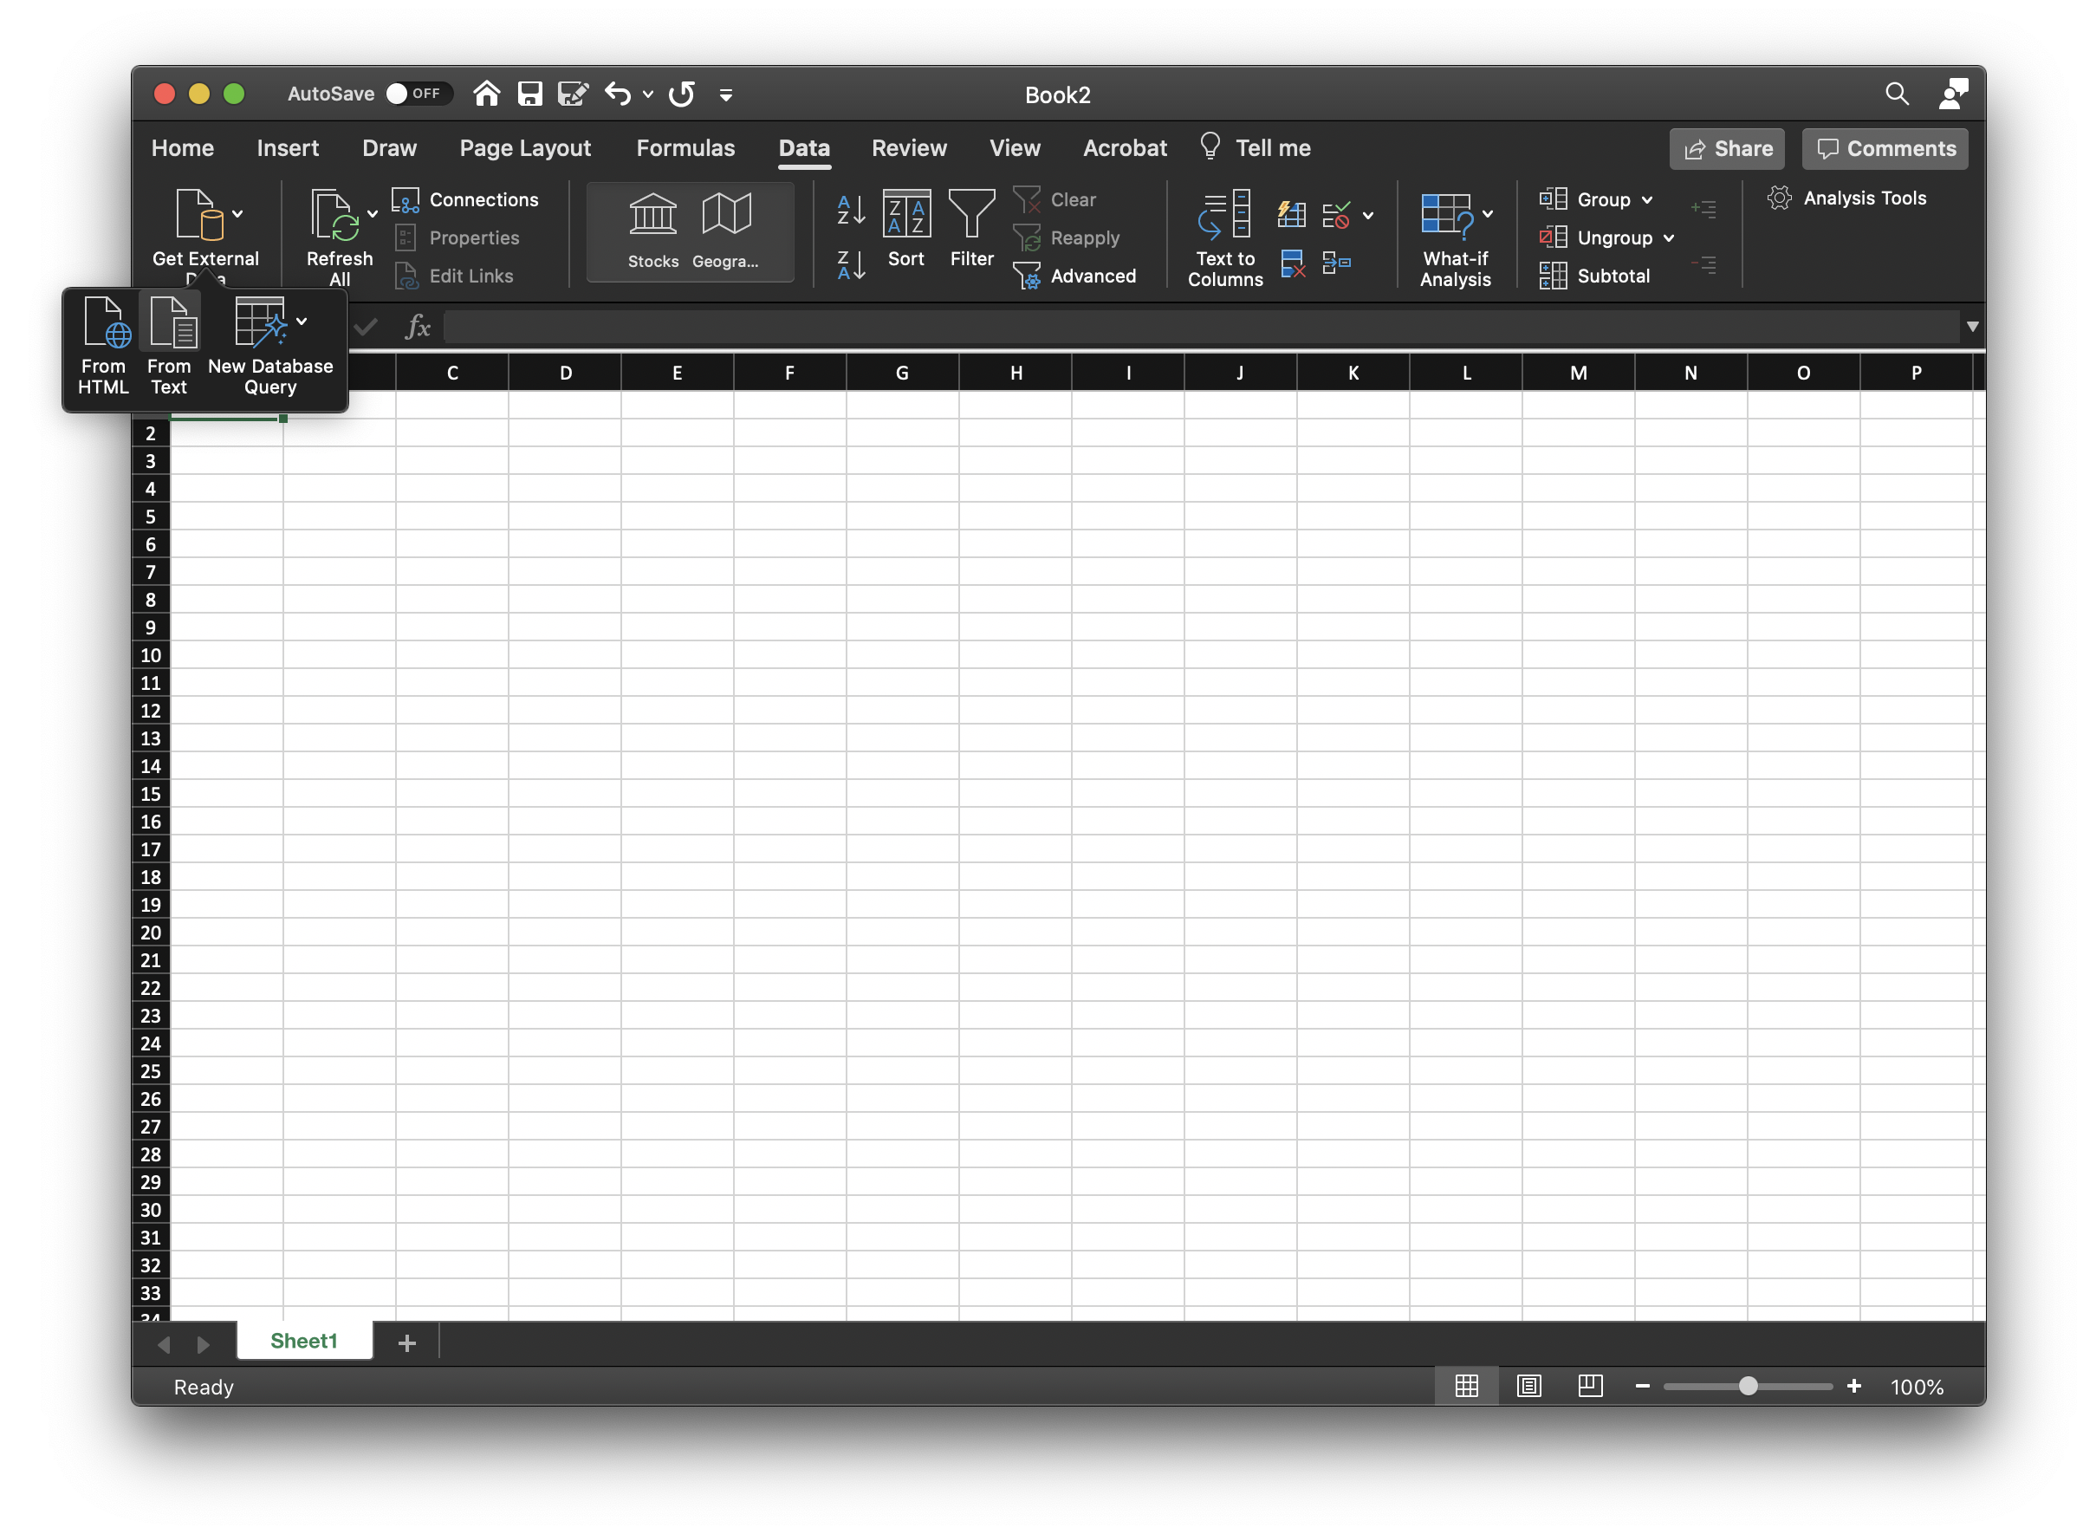Enable Page Break Preview view
Image resolution: width=2083 pixels, height=1534 pixels.
coord(1590,1386)
